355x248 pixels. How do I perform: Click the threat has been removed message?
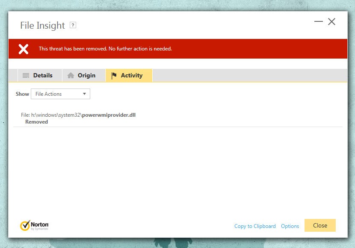[x=105, y=49]
